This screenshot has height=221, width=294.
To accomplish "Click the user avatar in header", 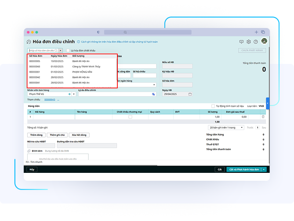I will click(264, 42).
